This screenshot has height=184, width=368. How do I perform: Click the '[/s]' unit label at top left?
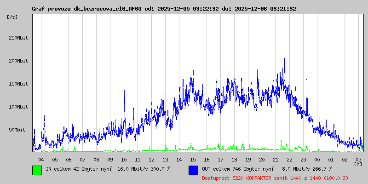coord(12,17)
